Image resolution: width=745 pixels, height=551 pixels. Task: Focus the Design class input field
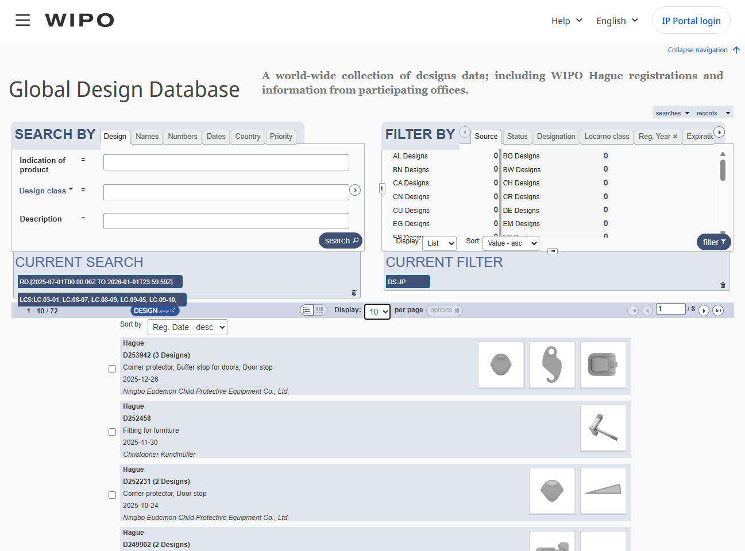pos(226,192)
